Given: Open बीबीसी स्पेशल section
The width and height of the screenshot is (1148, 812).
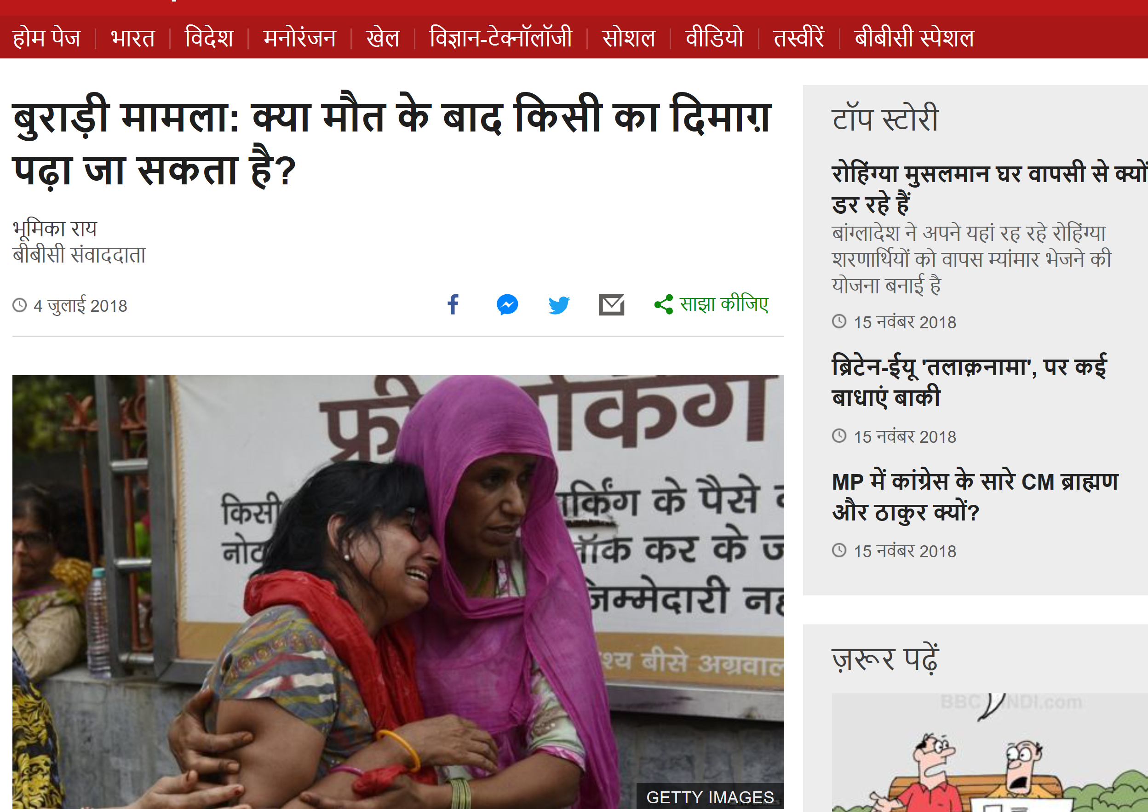Looking at the screenshot, I should 914,38.
